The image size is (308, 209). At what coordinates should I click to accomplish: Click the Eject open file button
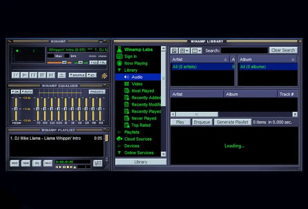pyautogui.click(x=62, y=75)
